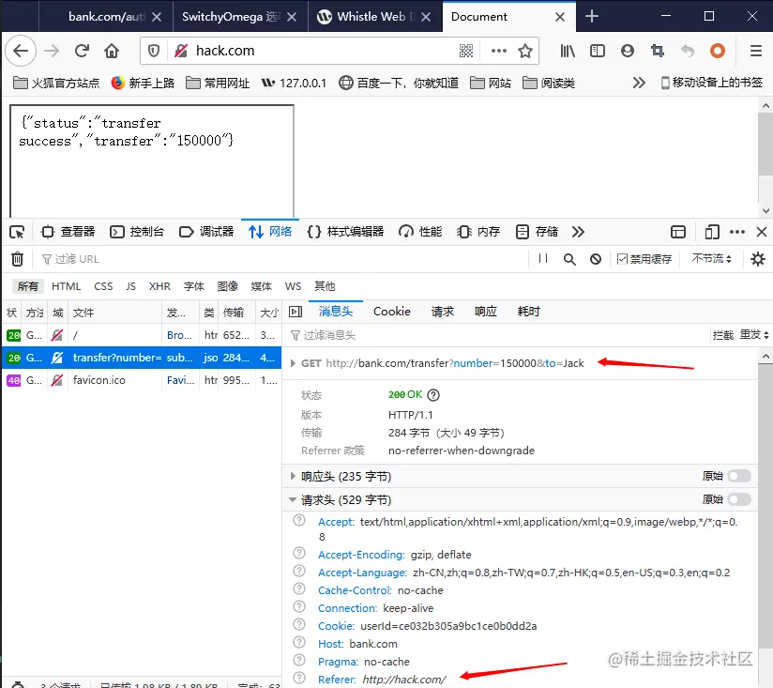
Task: Reload the hack.com page
Action: 82,51
